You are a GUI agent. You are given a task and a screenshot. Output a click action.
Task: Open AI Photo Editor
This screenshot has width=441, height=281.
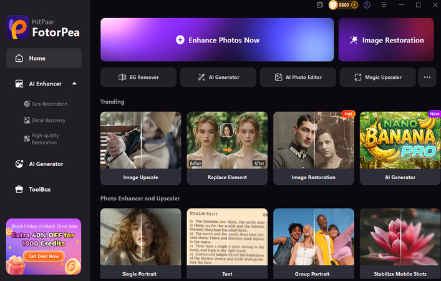[x=298, y=77]
